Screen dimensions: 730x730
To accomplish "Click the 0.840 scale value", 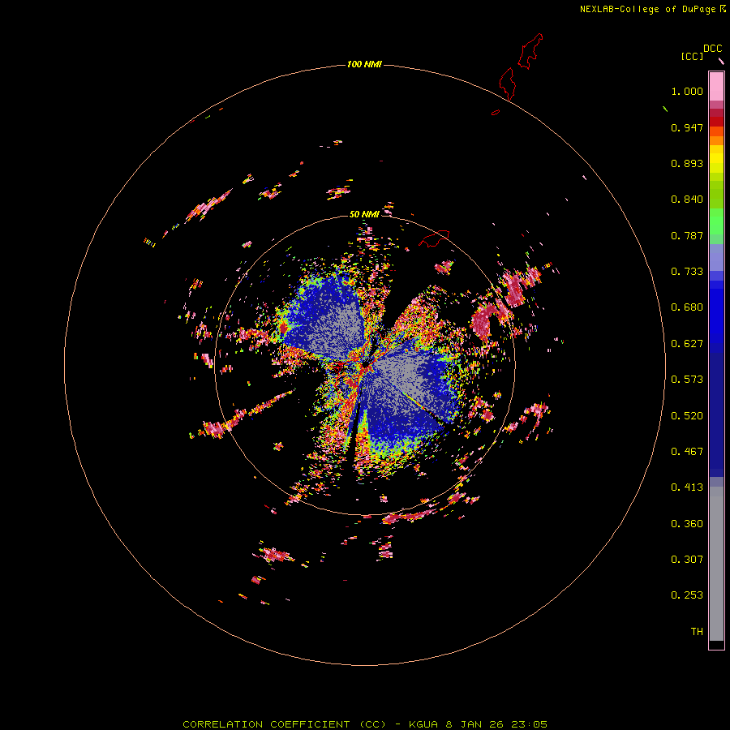I will point(687,200).
